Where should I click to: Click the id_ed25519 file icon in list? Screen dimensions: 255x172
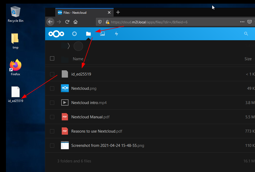(x=65, y=74)
